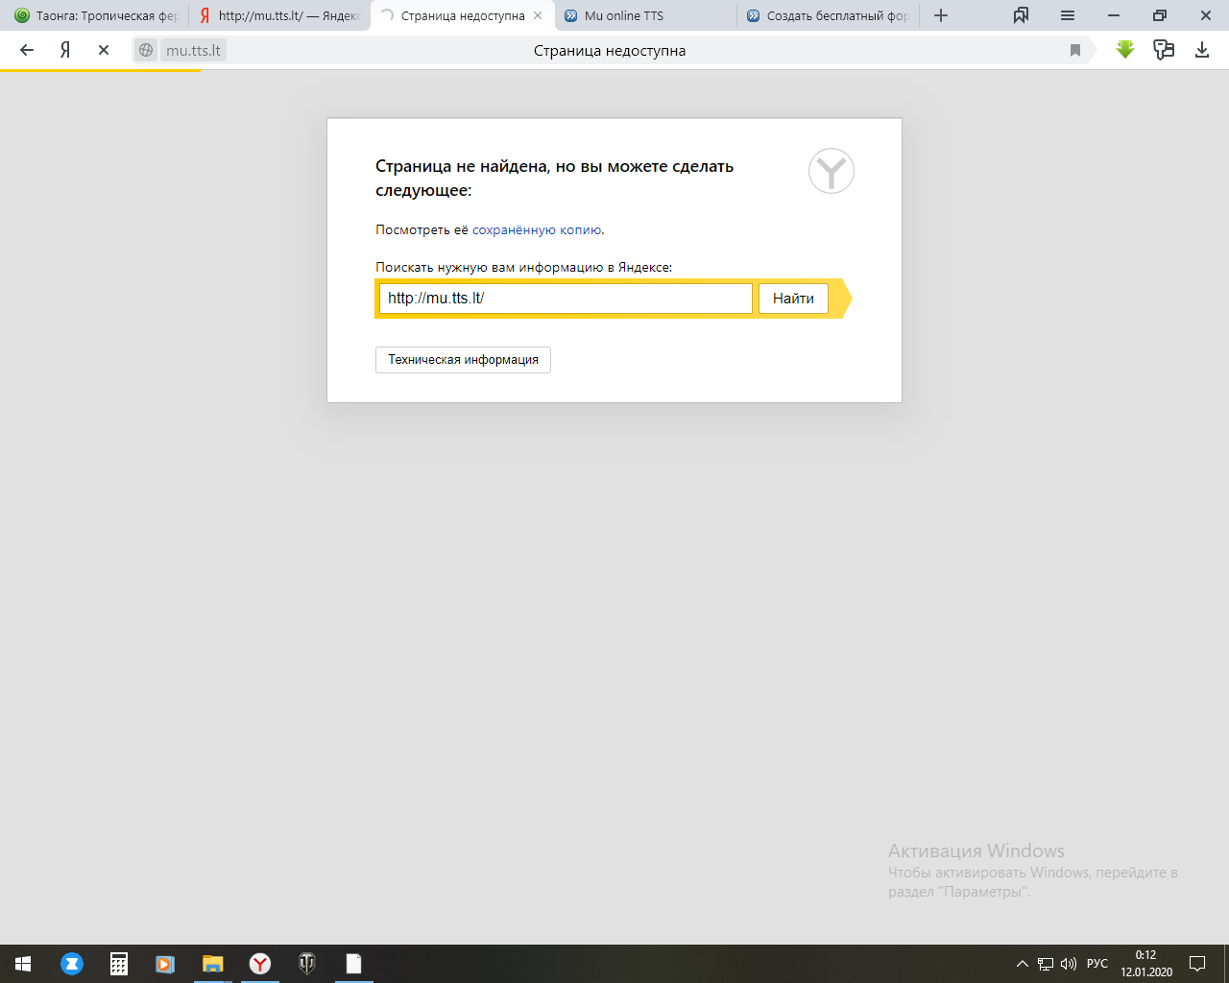Click the Страница недоступна page title
The height and width of the screenshot is (983, 1229).
click(610, 51)
